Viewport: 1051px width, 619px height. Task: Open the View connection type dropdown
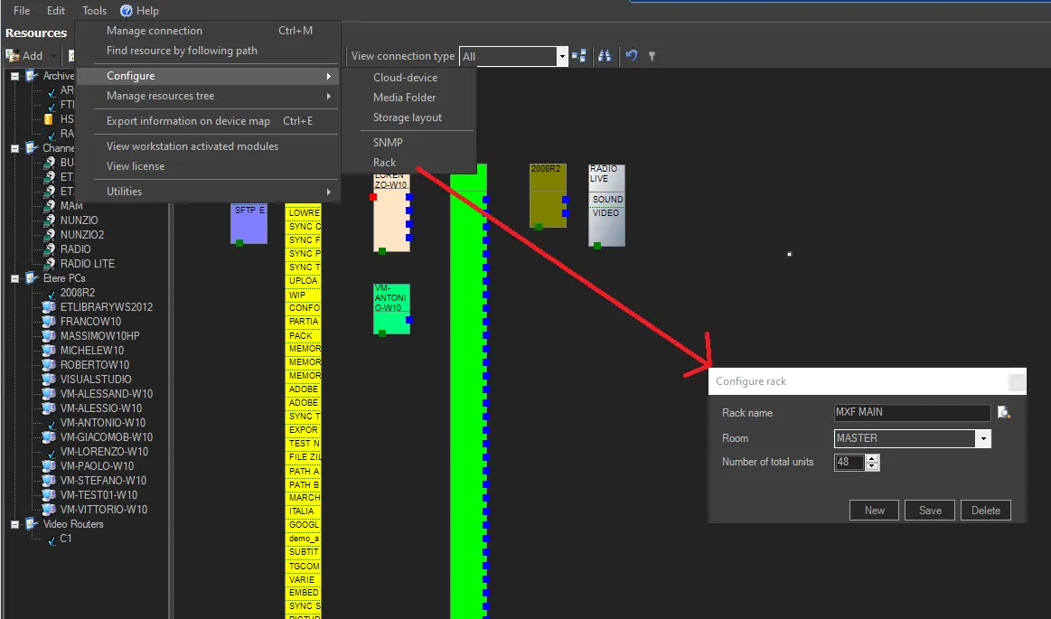[x=562, y=56]
